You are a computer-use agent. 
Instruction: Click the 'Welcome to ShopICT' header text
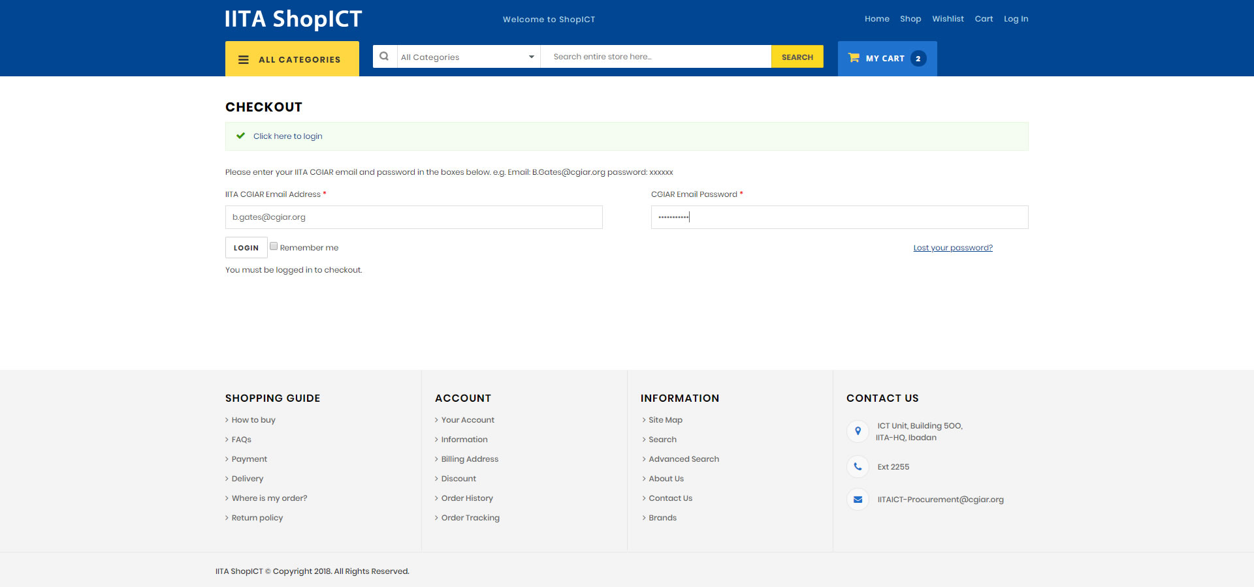click(x=549, y=20)
